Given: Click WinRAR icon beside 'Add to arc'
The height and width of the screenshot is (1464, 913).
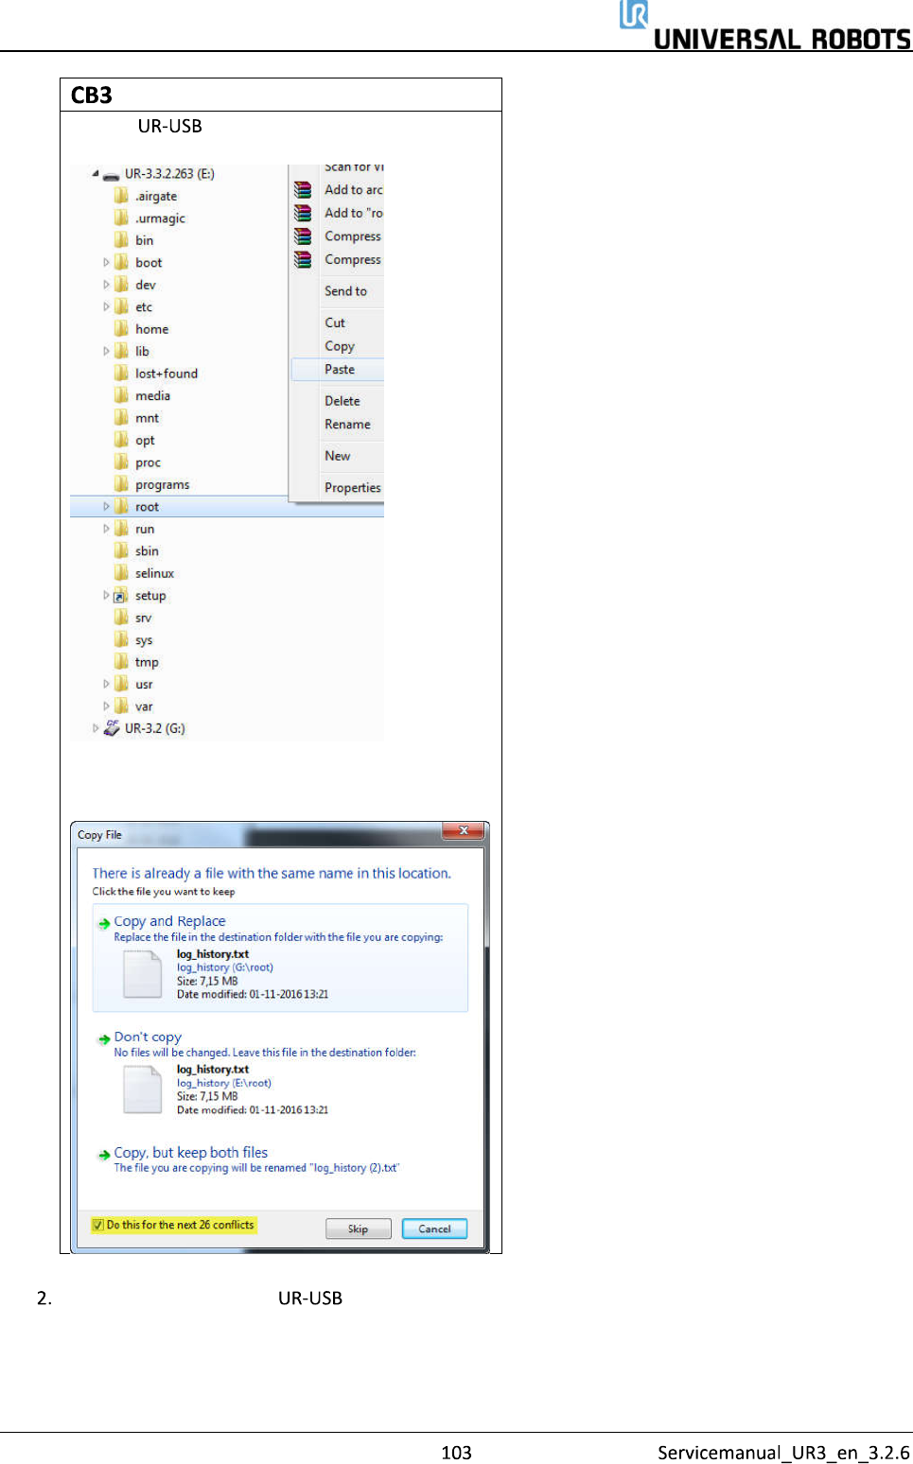Looking at the screenshot, I should coord(303,189).
